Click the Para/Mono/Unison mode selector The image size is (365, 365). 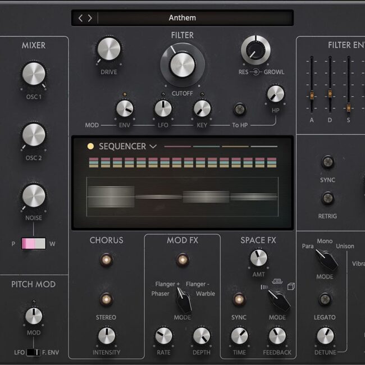pos(325,259)
